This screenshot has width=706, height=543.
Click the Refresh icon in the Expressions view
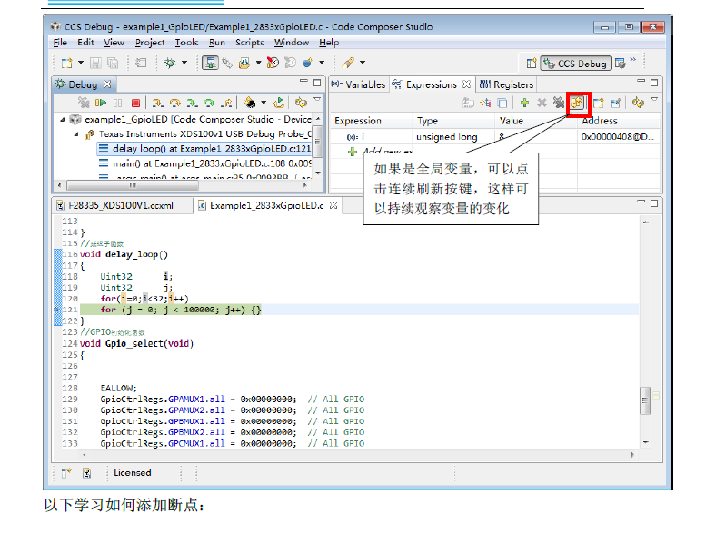coord(638,103)
